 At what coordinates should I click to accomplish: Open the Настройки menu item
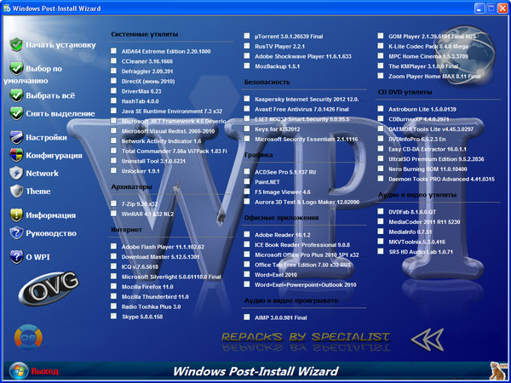click(x=46, y=137)
